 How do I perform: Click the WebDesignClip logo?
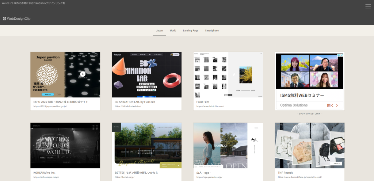click(17, 19)
